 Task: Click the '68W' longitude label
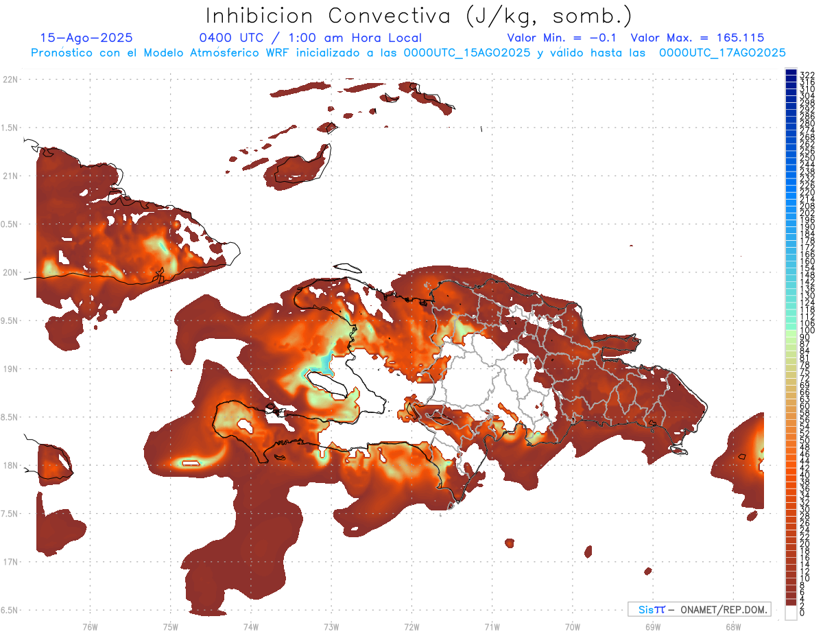(x=733, y=626)
